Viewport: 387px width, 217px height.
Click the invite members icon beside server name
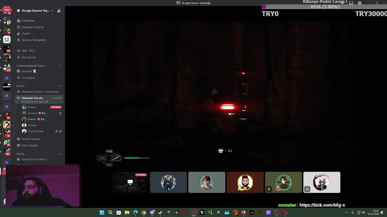pos(59,11)
